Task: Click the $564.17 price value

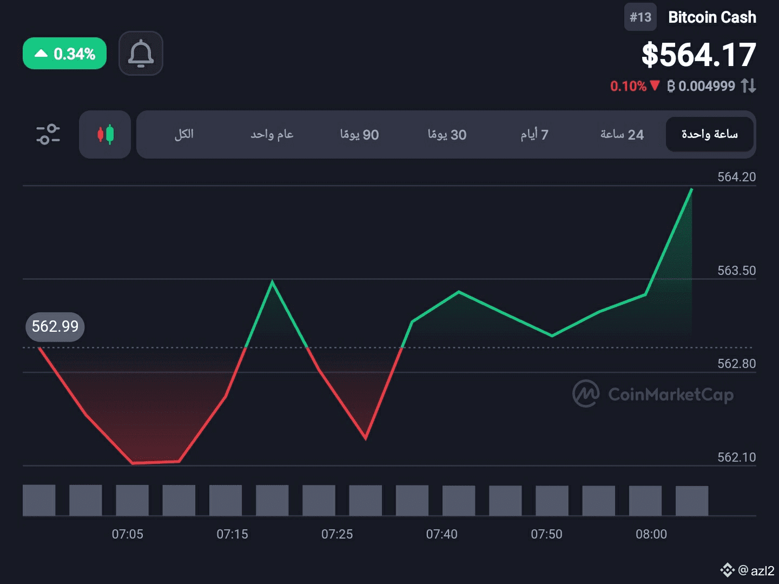Action: (x=699, y=55)
